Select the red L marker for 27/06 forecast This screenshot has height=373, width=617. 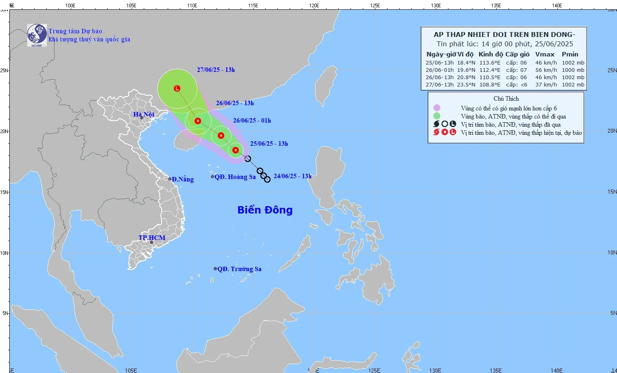click(x=177, y=88)
